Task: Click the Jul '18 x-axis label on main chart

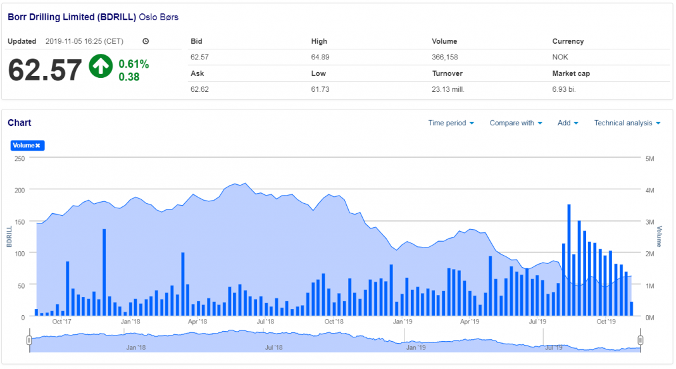Action: [266, 322]
